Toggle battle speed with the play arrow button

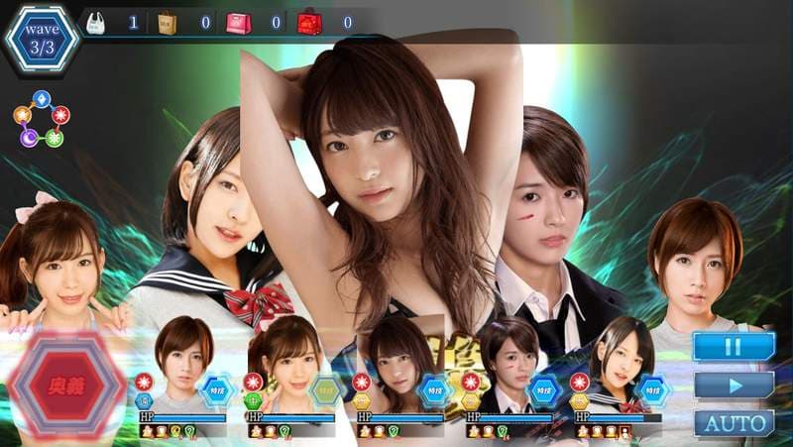coord(734,386)
